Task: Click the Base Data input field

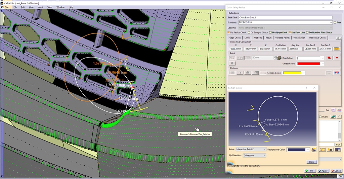Action: 286,17
